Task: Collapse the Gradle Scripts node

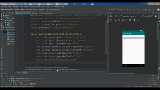Action: [3, 27]
